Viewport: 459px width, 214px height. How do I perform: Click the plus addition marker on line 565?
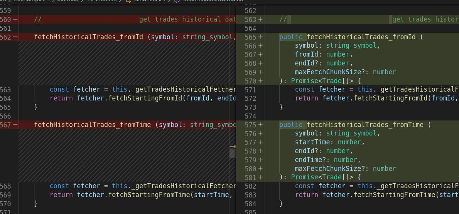click(260, 37)
